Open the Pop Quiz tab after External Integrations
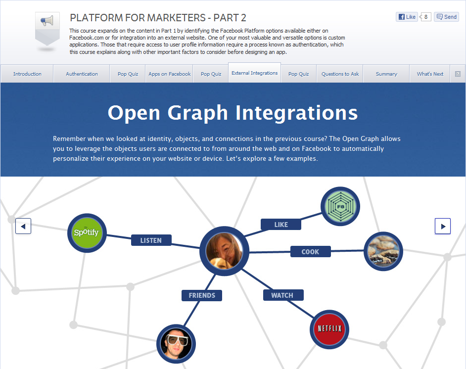Screen dimensions: 466x369 pyautogui.click(x=298, y=74)
